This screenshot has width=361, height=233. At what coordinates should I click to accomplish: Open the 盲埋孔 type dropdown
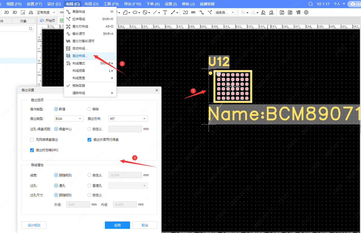[x=128, y=186]
